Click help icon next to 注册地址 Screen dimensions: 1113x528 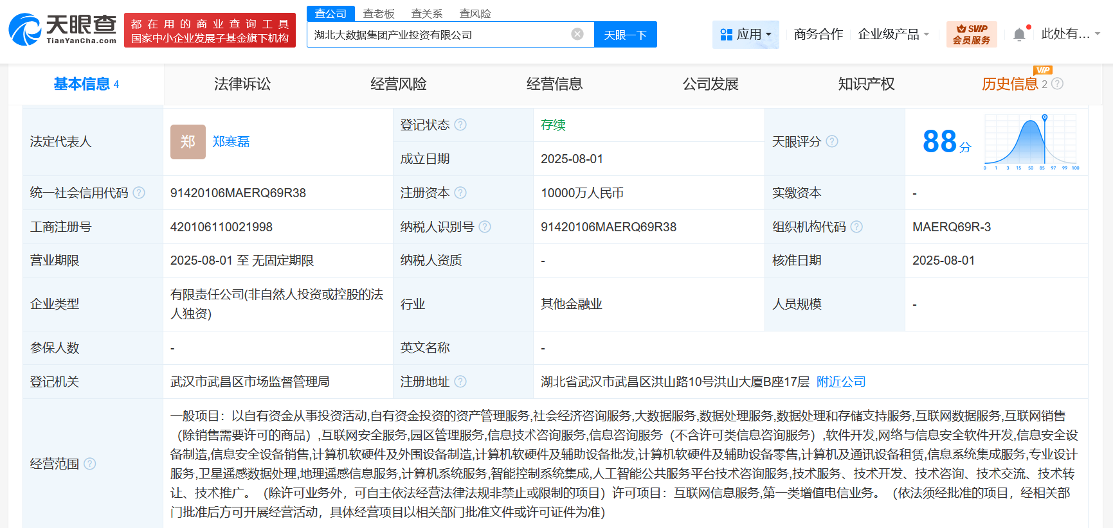coord(460,382)
